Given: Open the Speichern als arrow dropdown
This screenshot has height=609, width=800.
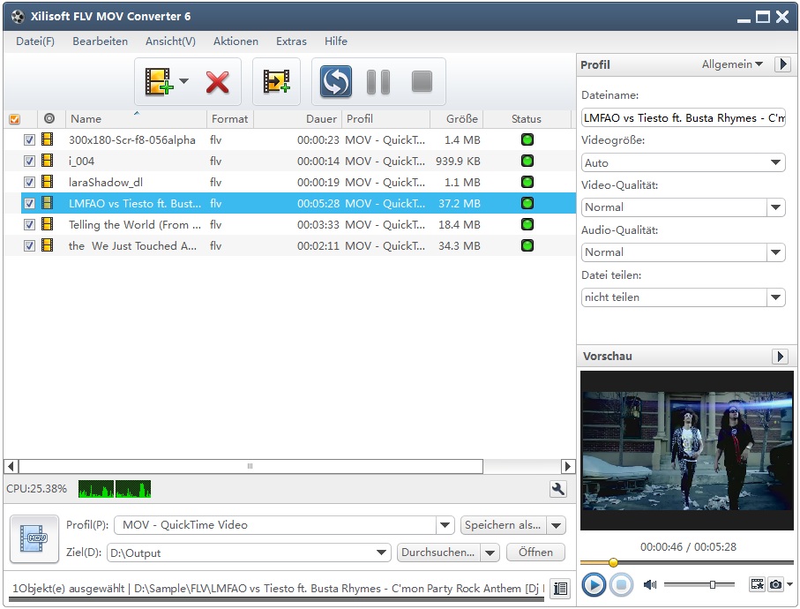Looking at the screenshot, I should [x=557, y=525].
